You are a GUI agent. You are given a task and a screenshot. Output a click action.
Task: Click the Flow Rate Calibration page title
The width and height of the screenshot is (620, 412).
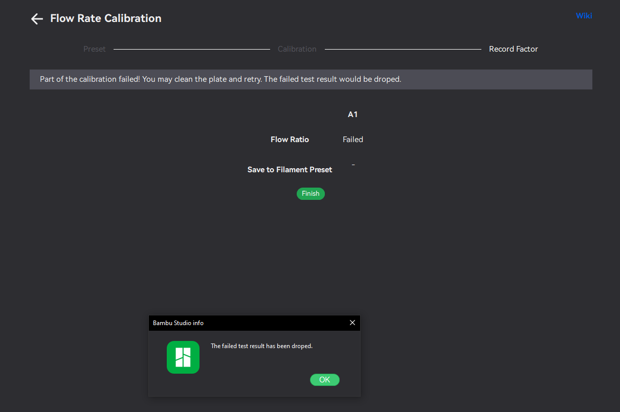click(105, 18)
